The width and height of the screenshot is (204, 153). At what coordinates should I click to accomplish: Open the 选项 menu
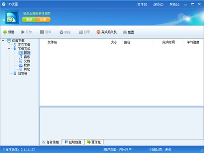point(158,5)
